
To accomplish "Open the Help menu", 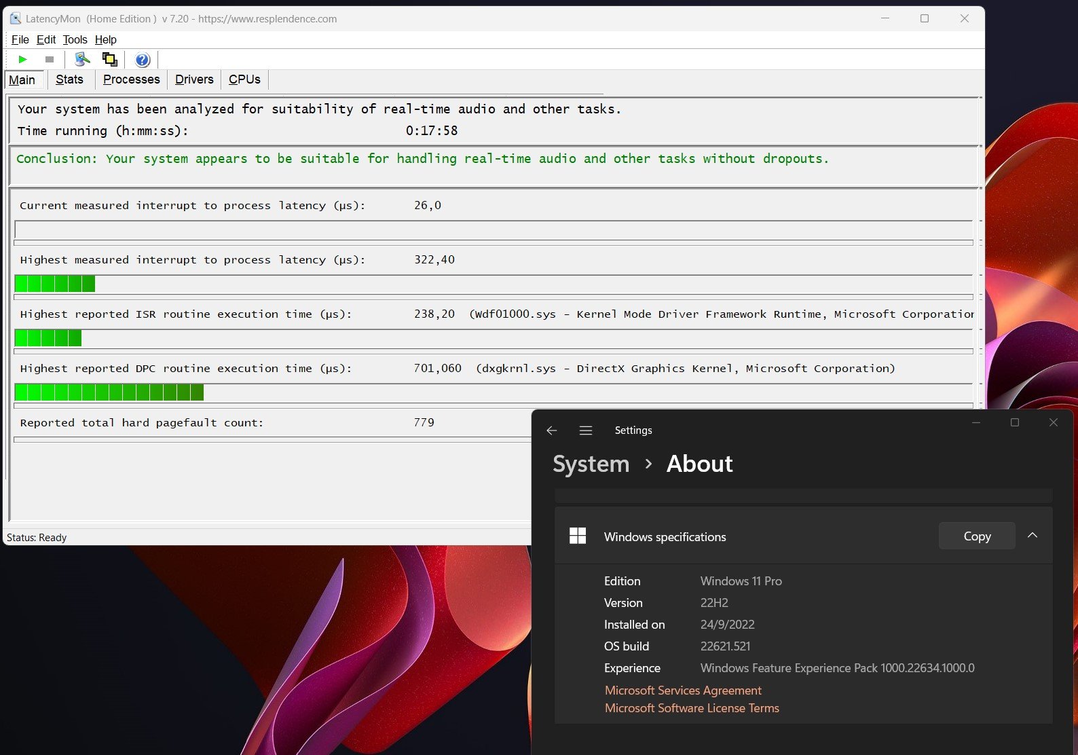I will pyautogui.click(x=106, y=39).
